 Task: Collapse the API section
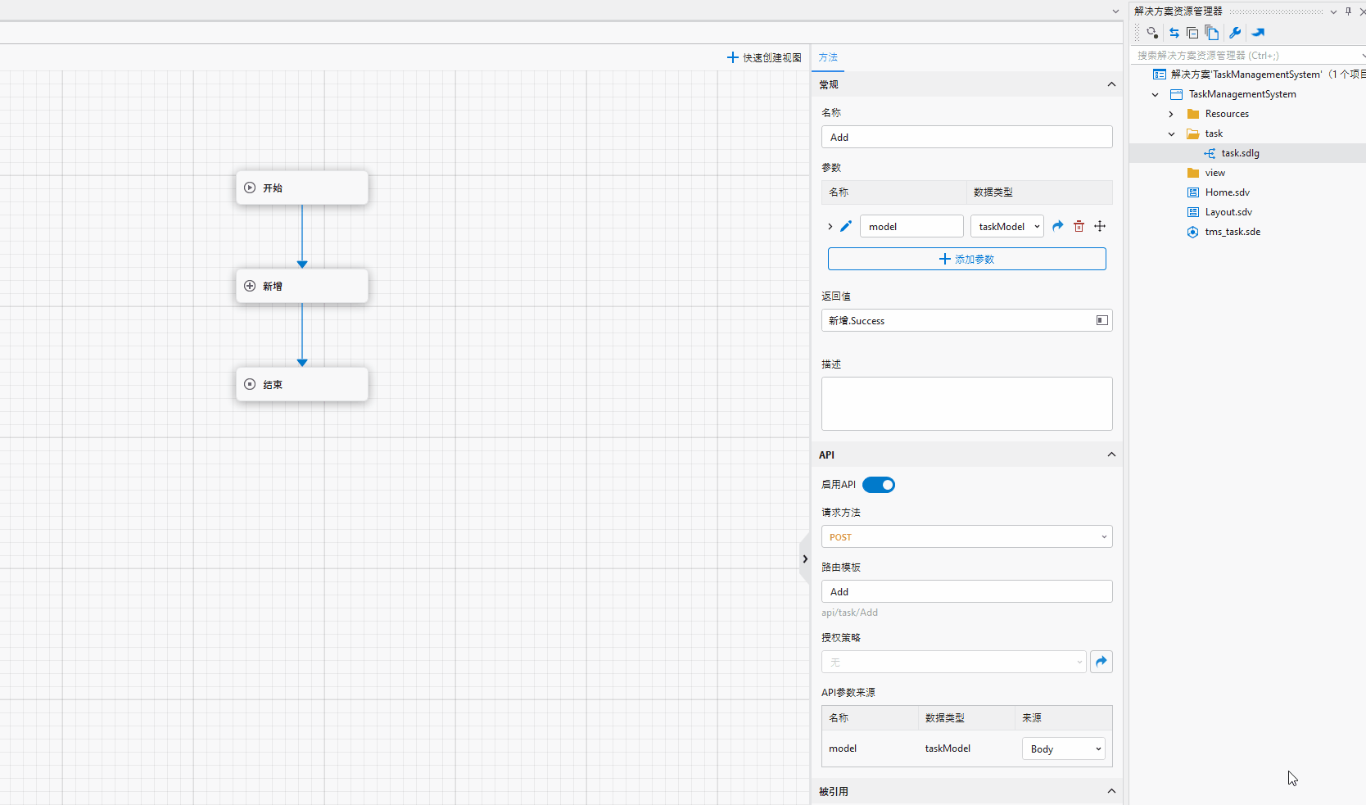click(x=1111, y=455)
